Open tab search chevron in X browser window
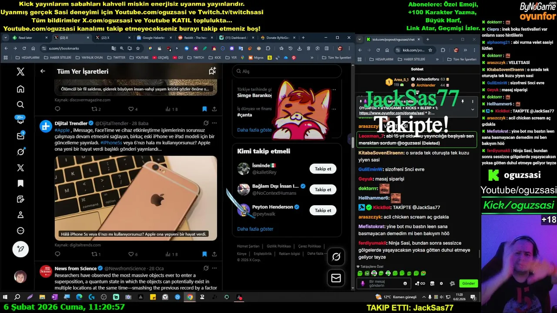This screenshot has height=313, width=557. (6, 38)
